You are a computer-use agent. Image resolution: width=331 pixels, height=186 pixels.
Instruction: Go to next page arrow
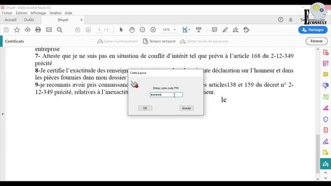coord(88,30)
